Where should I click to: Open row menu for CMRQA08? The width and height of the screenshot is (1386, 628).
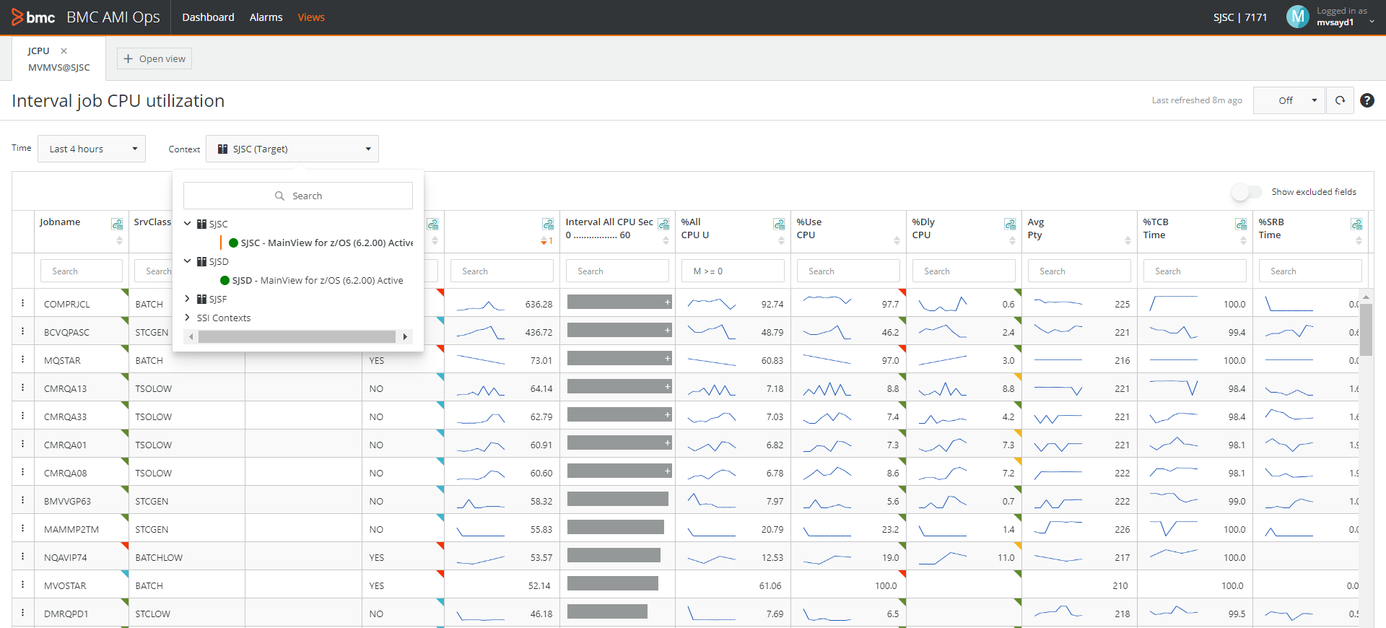click(x=23, y=472)
